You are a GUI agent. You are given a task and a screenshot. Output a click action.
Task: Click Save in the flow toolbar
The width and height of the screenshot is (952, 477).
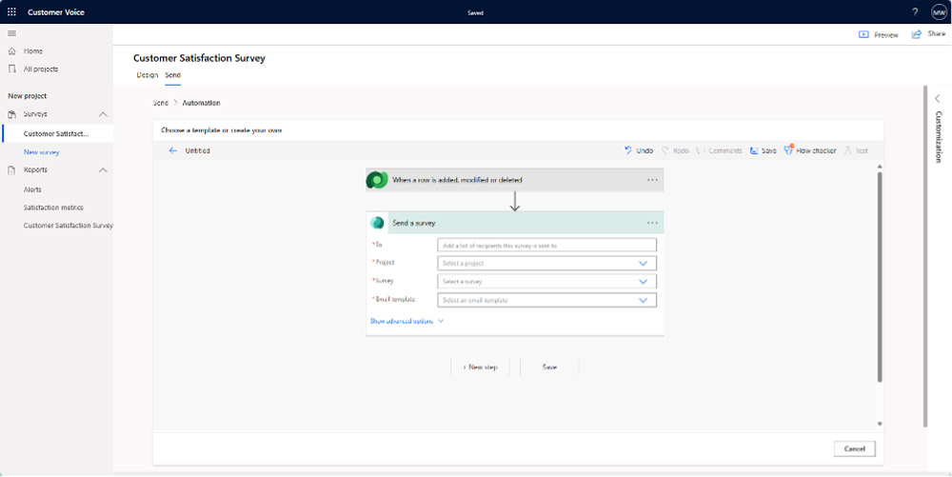[764, 150]
